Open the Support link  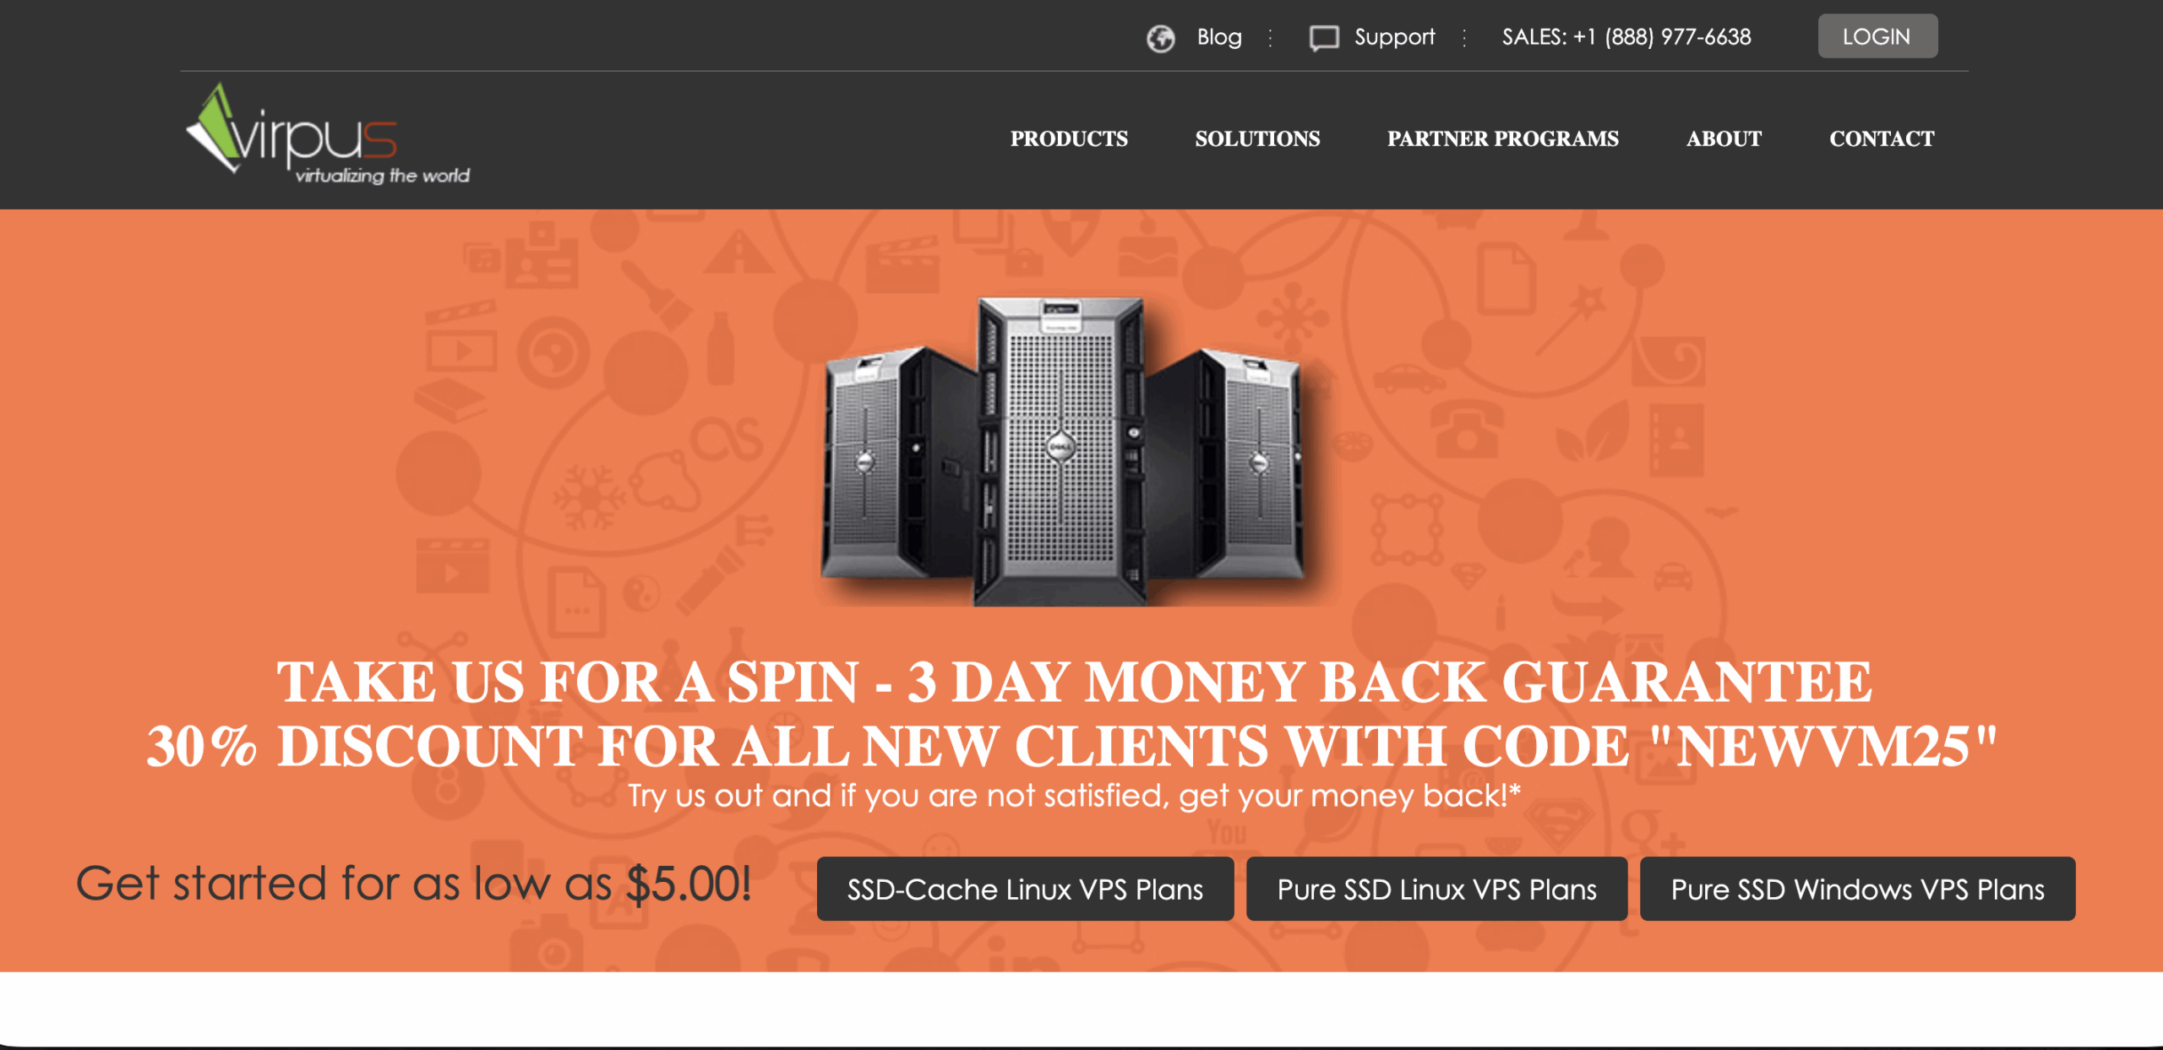[1394, 37]
